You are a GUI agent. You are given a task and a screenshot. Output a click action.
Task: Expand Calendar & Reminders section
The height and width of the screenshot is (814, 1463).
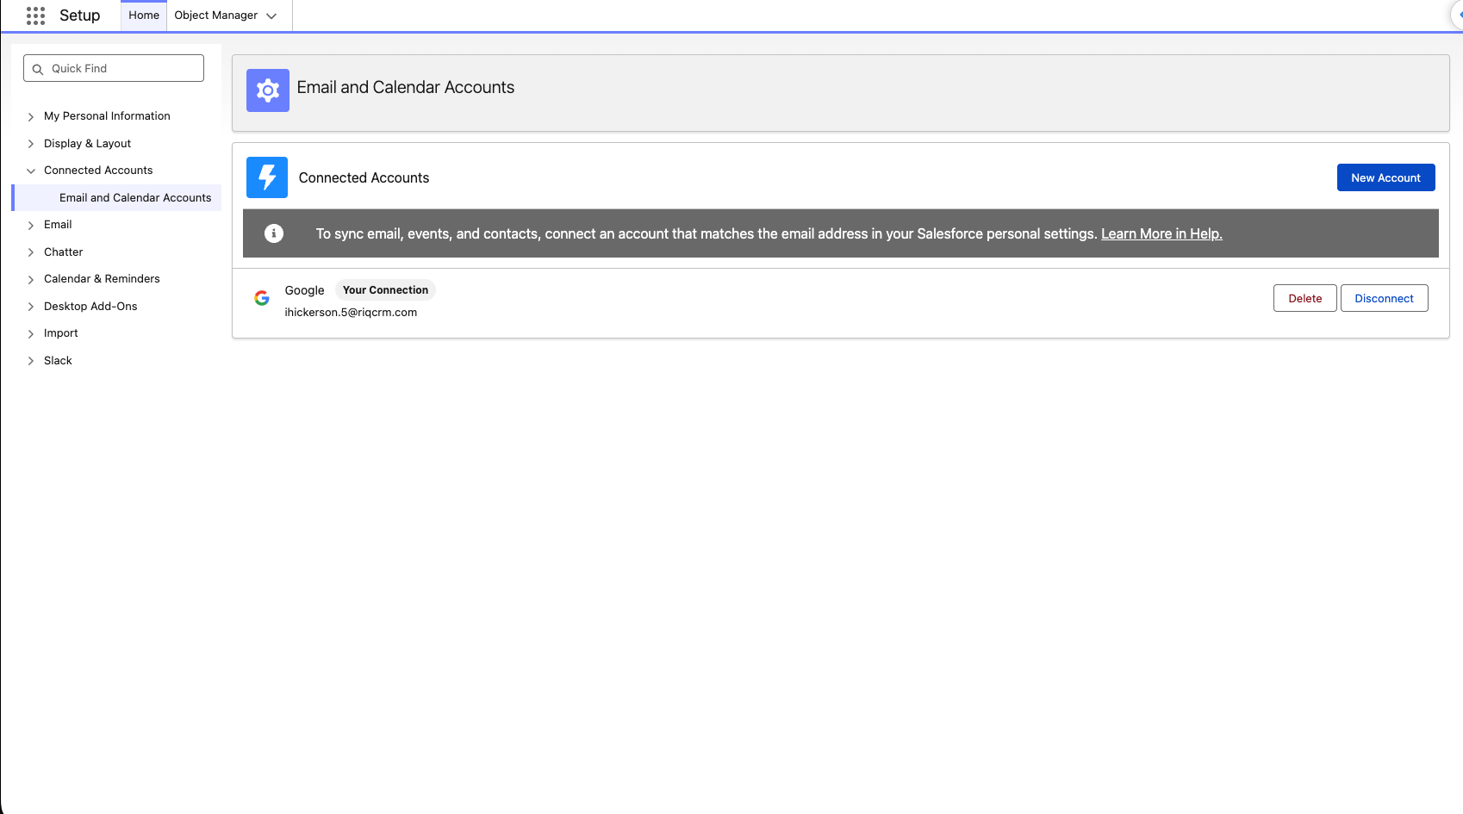[31, 279]
